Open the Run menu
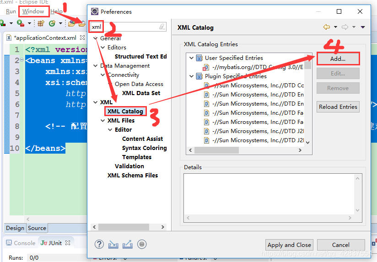Screen dimensions: 377x262 pos(11,11)
